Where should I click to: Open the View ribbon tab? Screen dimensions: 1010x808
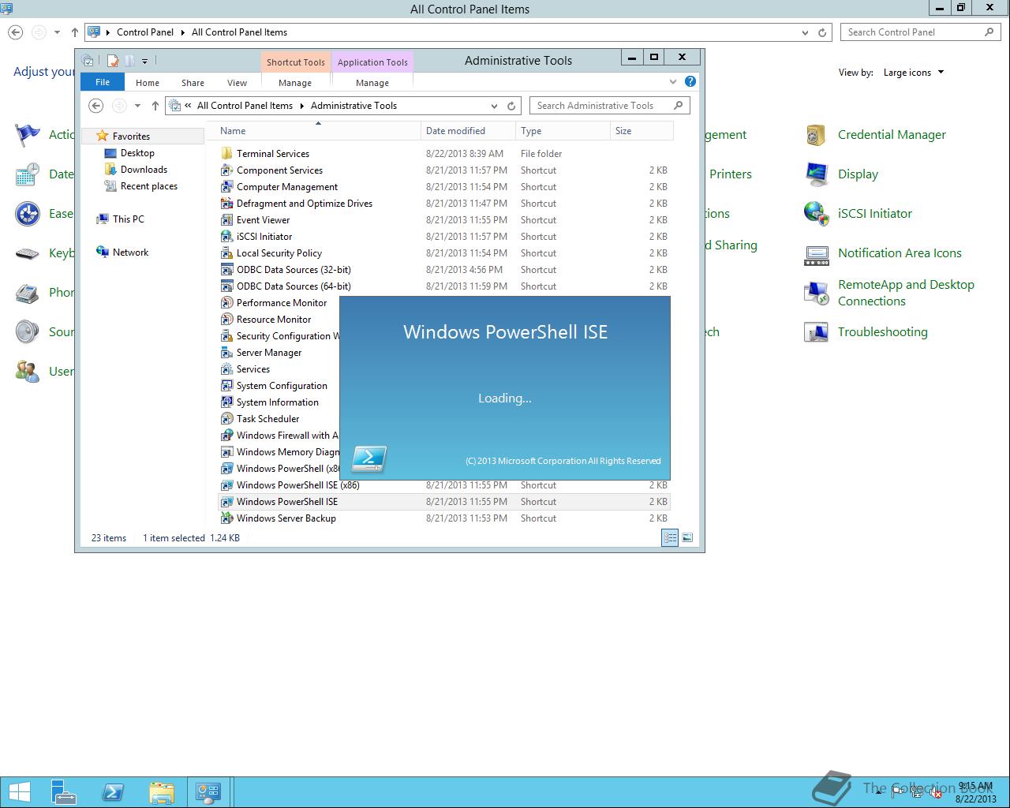click(237, 83)
